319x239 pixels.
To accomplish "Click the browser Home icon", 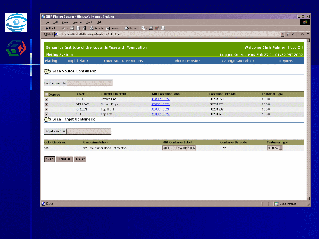I will tap(84, 28).
